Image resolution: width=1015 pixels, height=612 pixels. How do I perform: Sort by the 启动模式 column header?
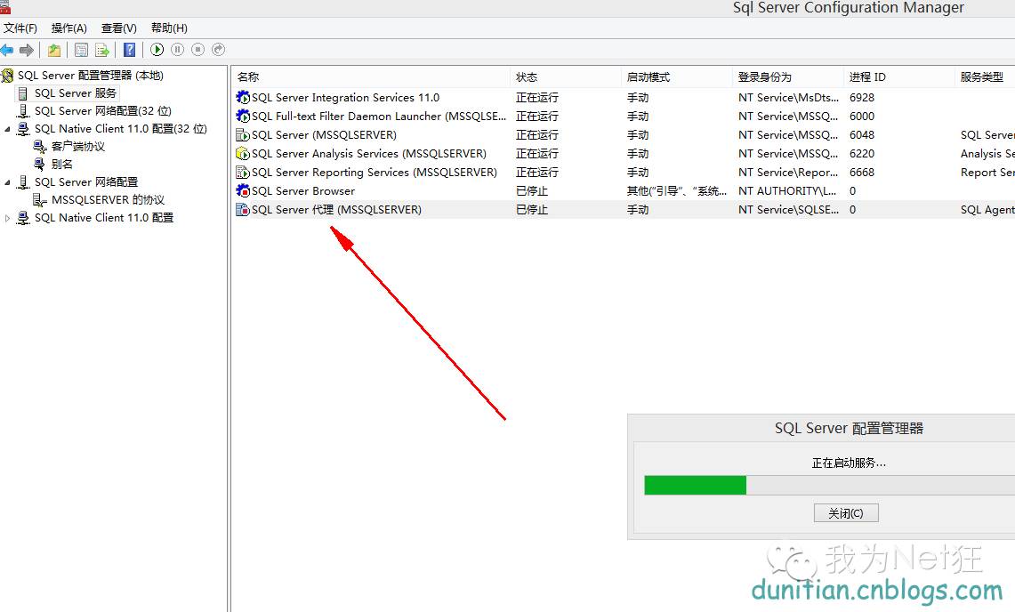click(x=677, y=77)
